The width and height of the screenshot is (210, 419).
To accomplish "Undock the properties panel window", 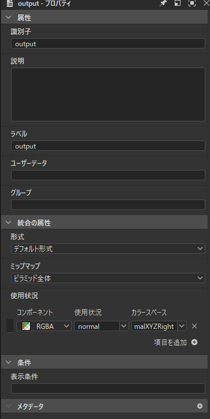I will coord(178,3).
